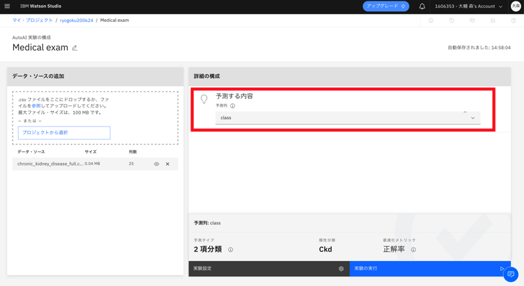This screenshot has width=524, height=286.
Task: Click the Ckd positive class value
Action: coord(326,250)
